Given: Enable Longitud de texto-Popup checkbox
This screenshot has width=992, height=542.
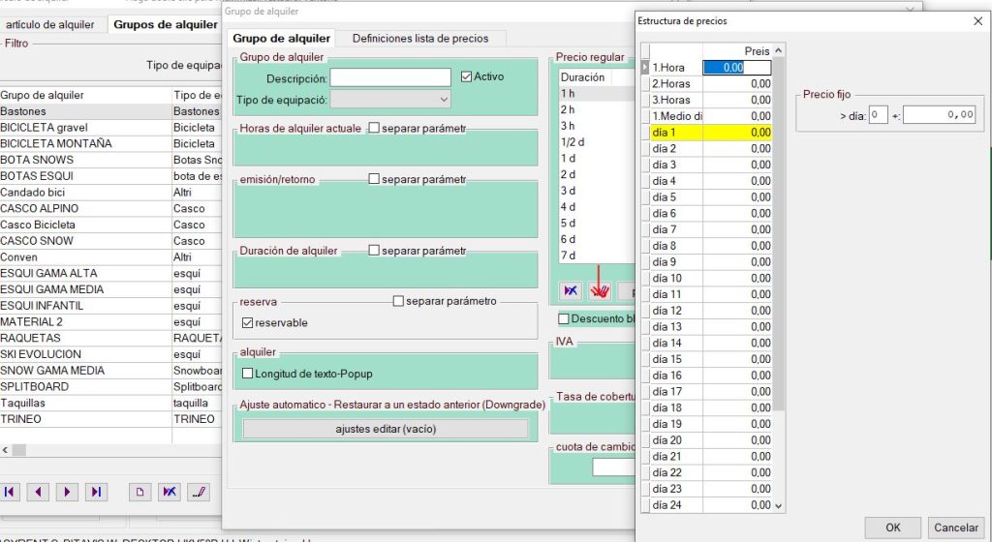Looking at the screenshot, I should point(247,374).
